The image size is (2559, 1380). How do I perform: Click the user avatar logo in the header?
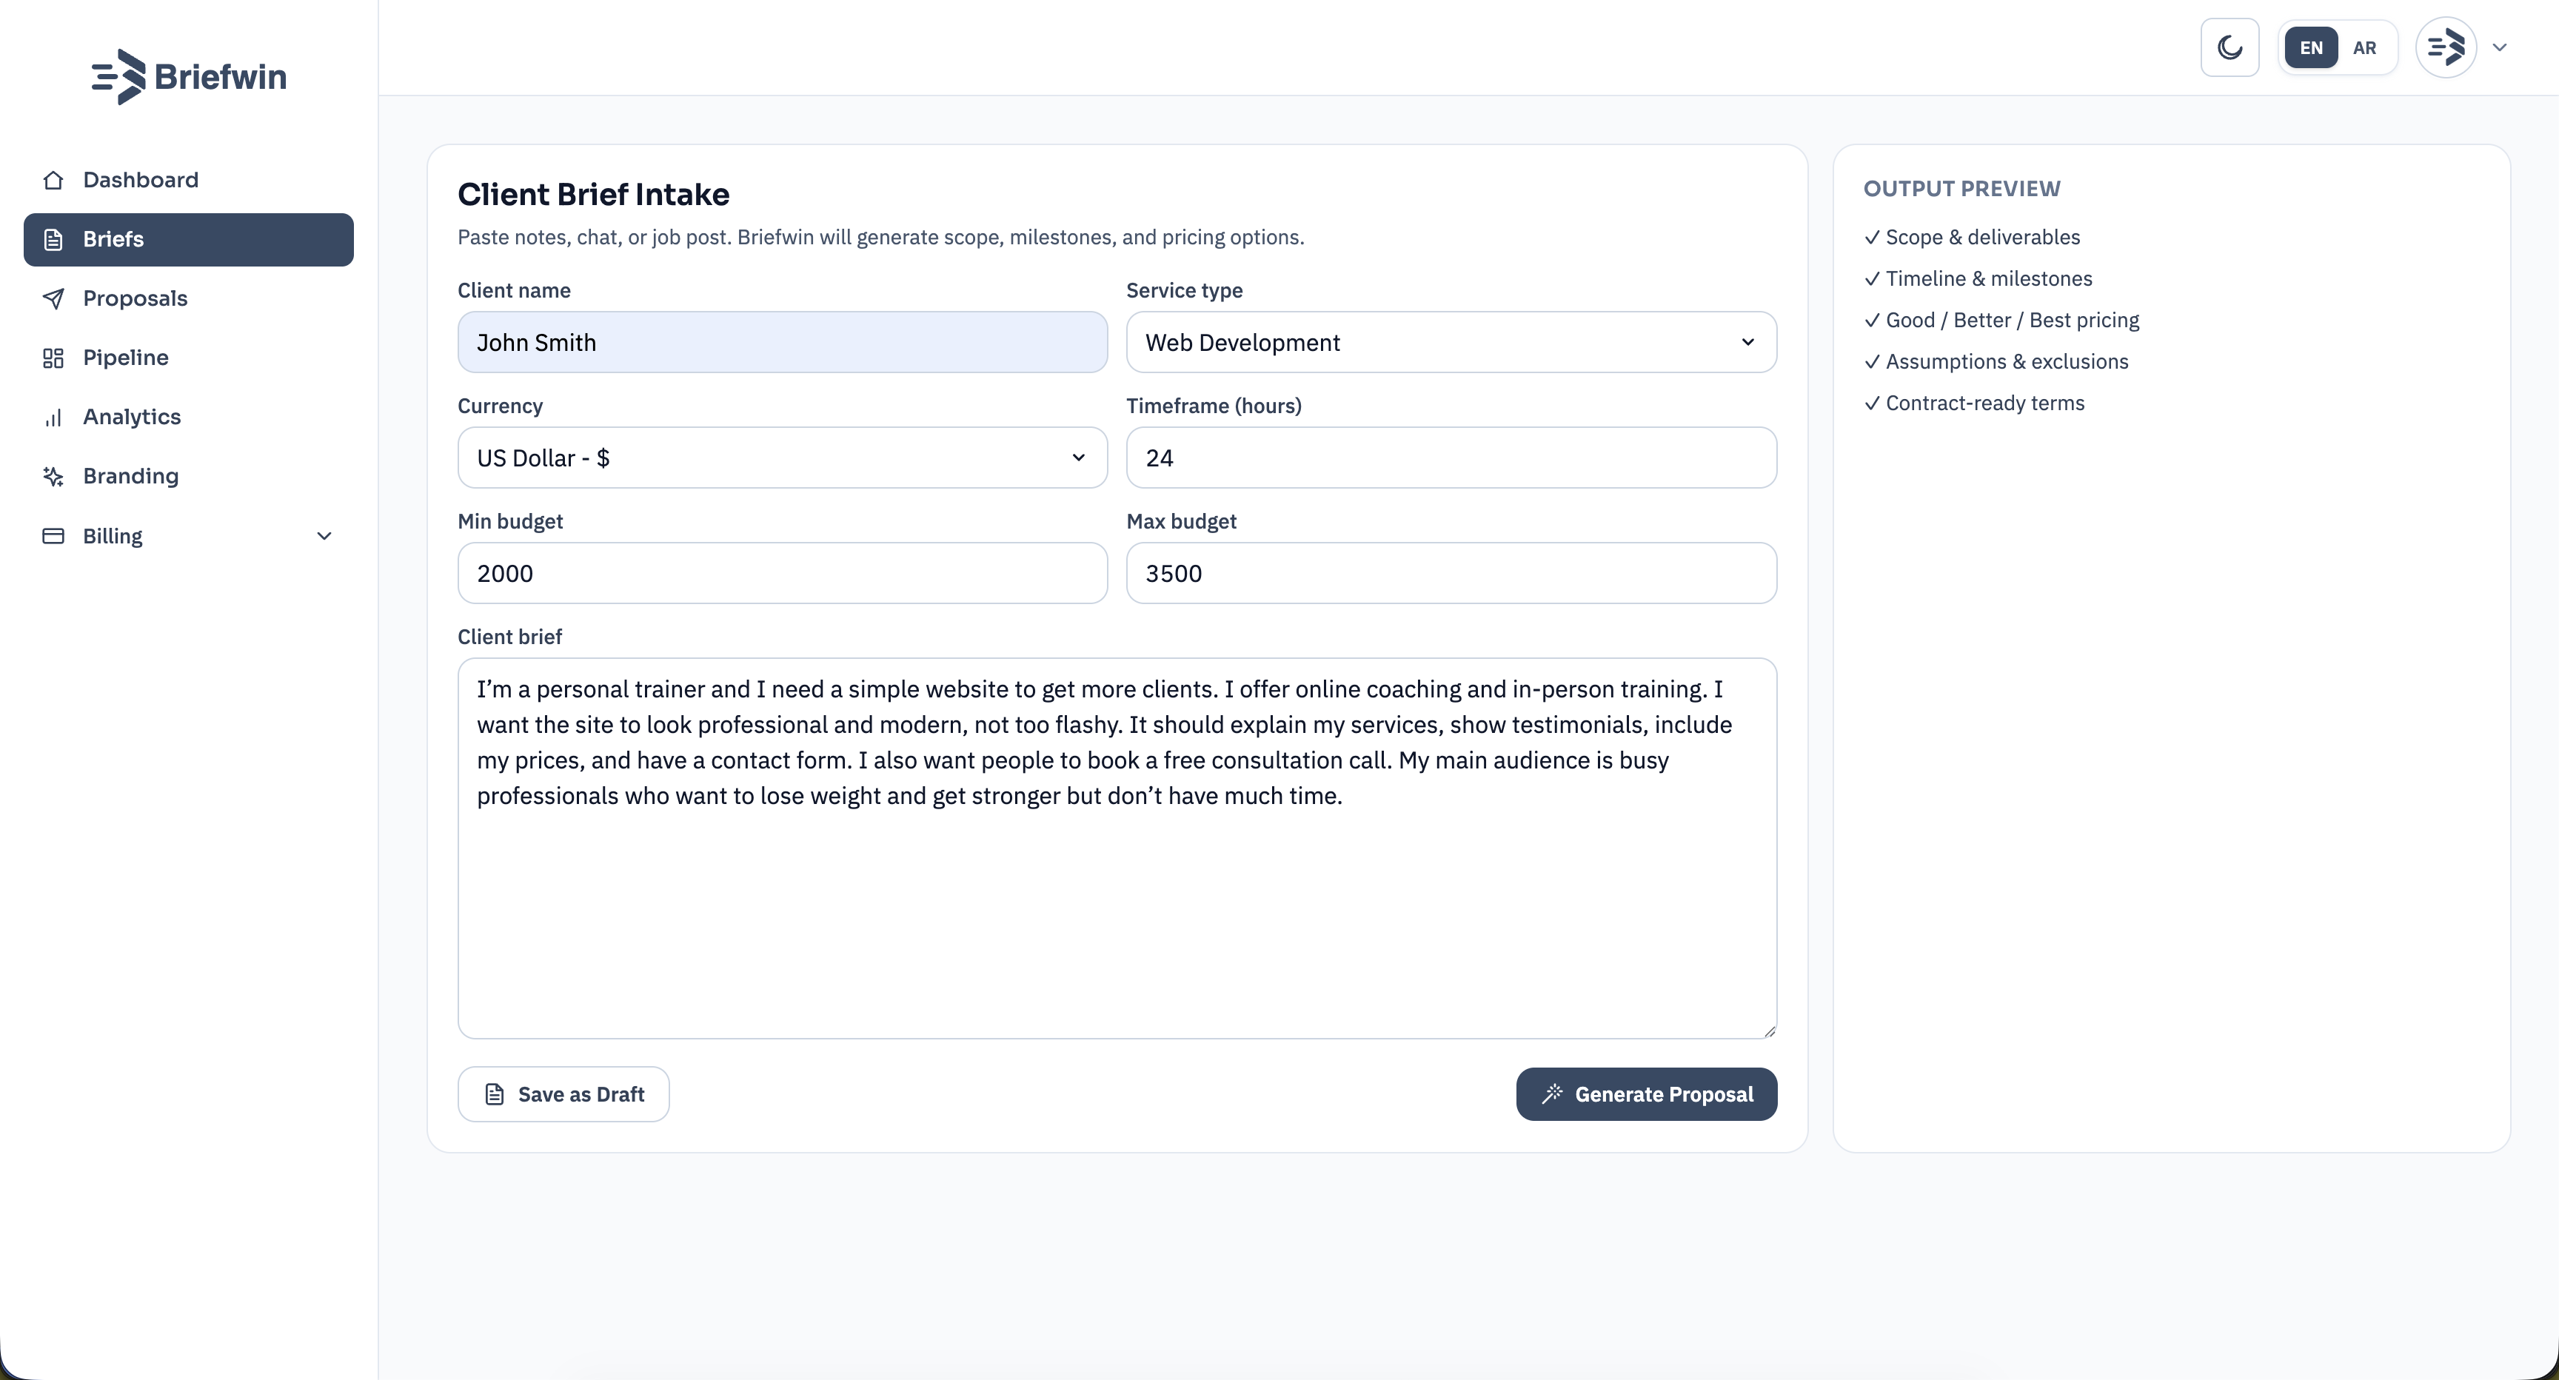(x=2446, y=47)
